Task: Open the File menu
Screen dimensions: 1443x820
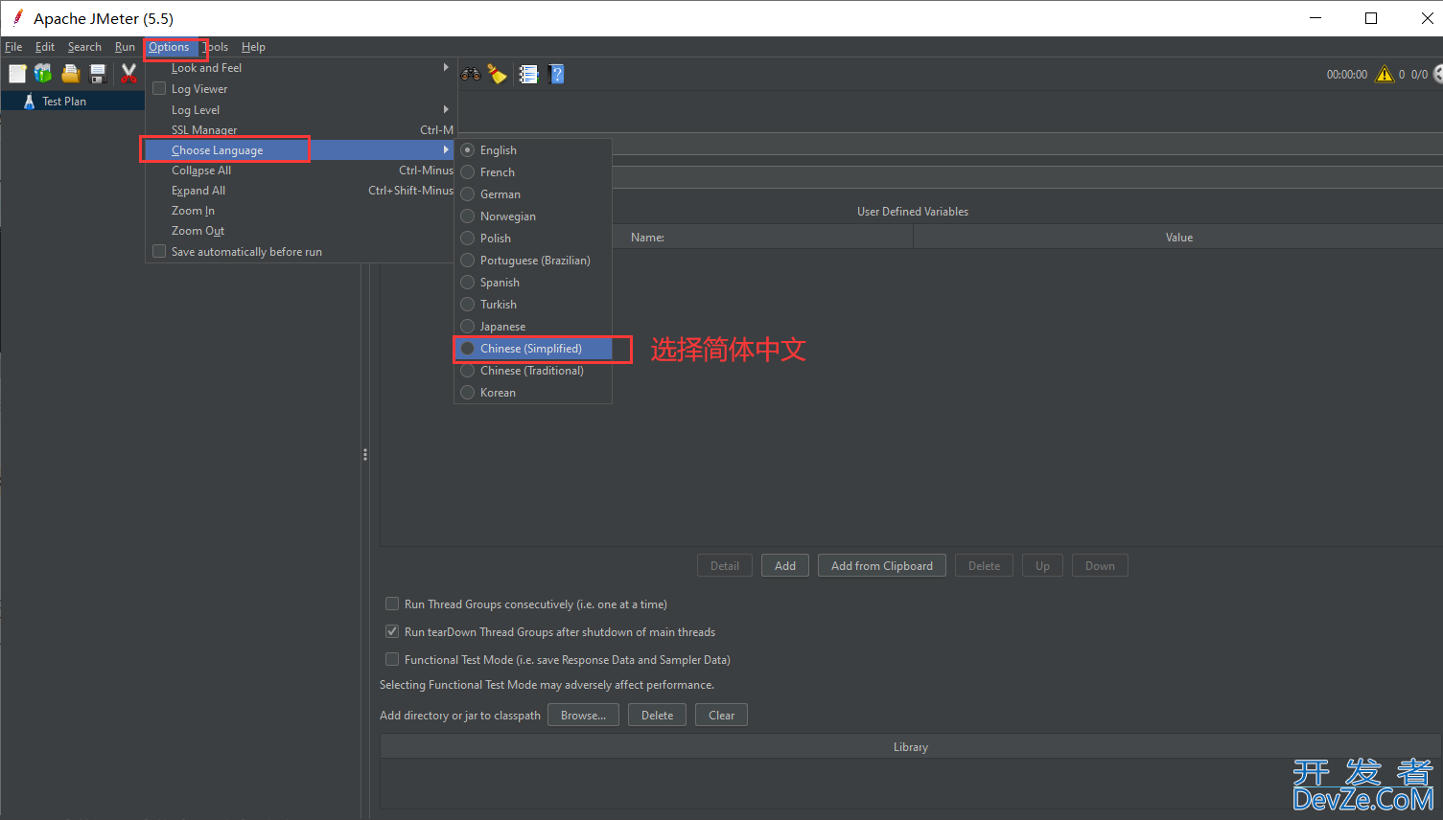Action: [x=13, y=47]
